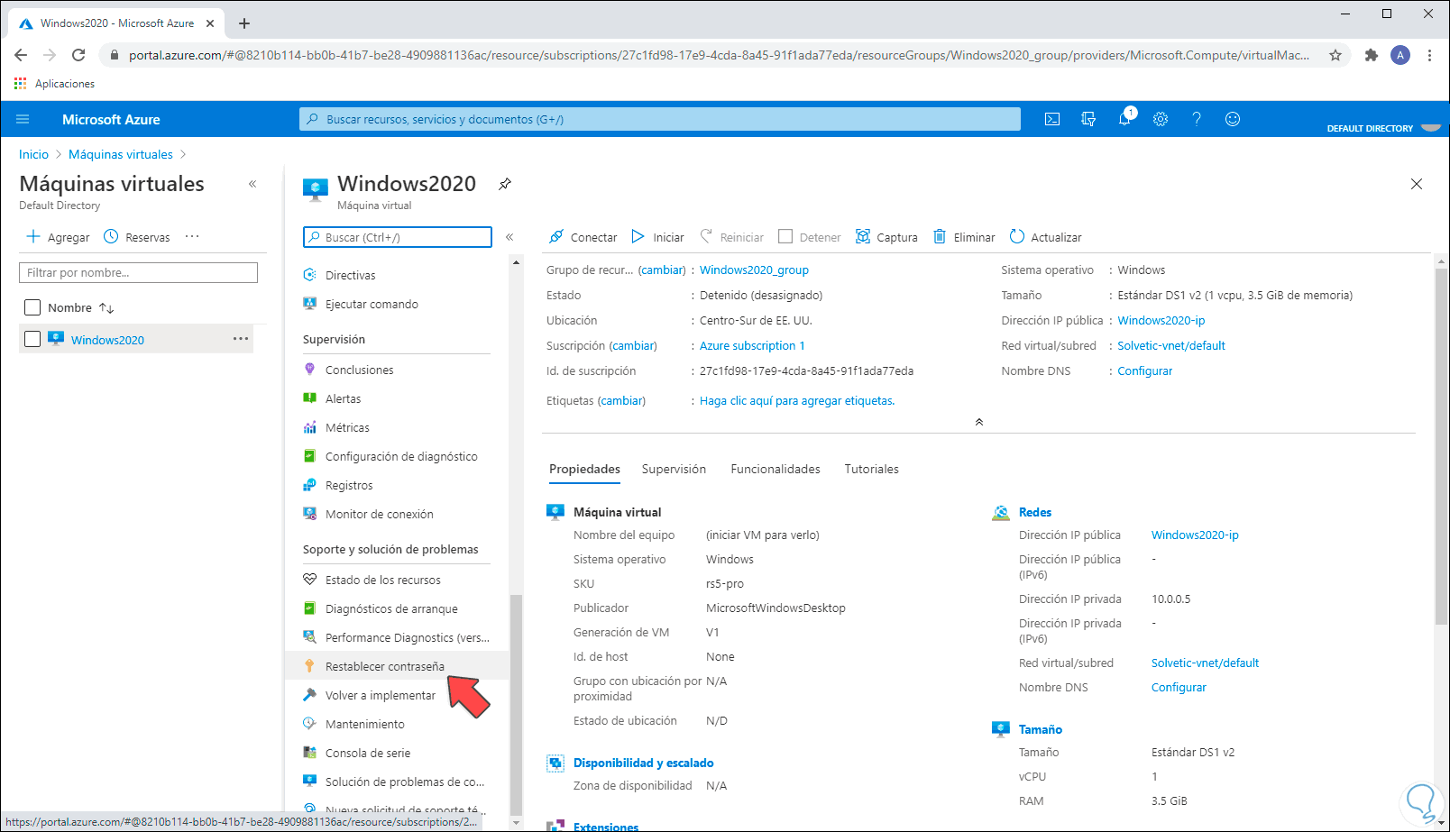
Task: Add a virtual machine with Agregar
Action: click(x=58, y=237)
